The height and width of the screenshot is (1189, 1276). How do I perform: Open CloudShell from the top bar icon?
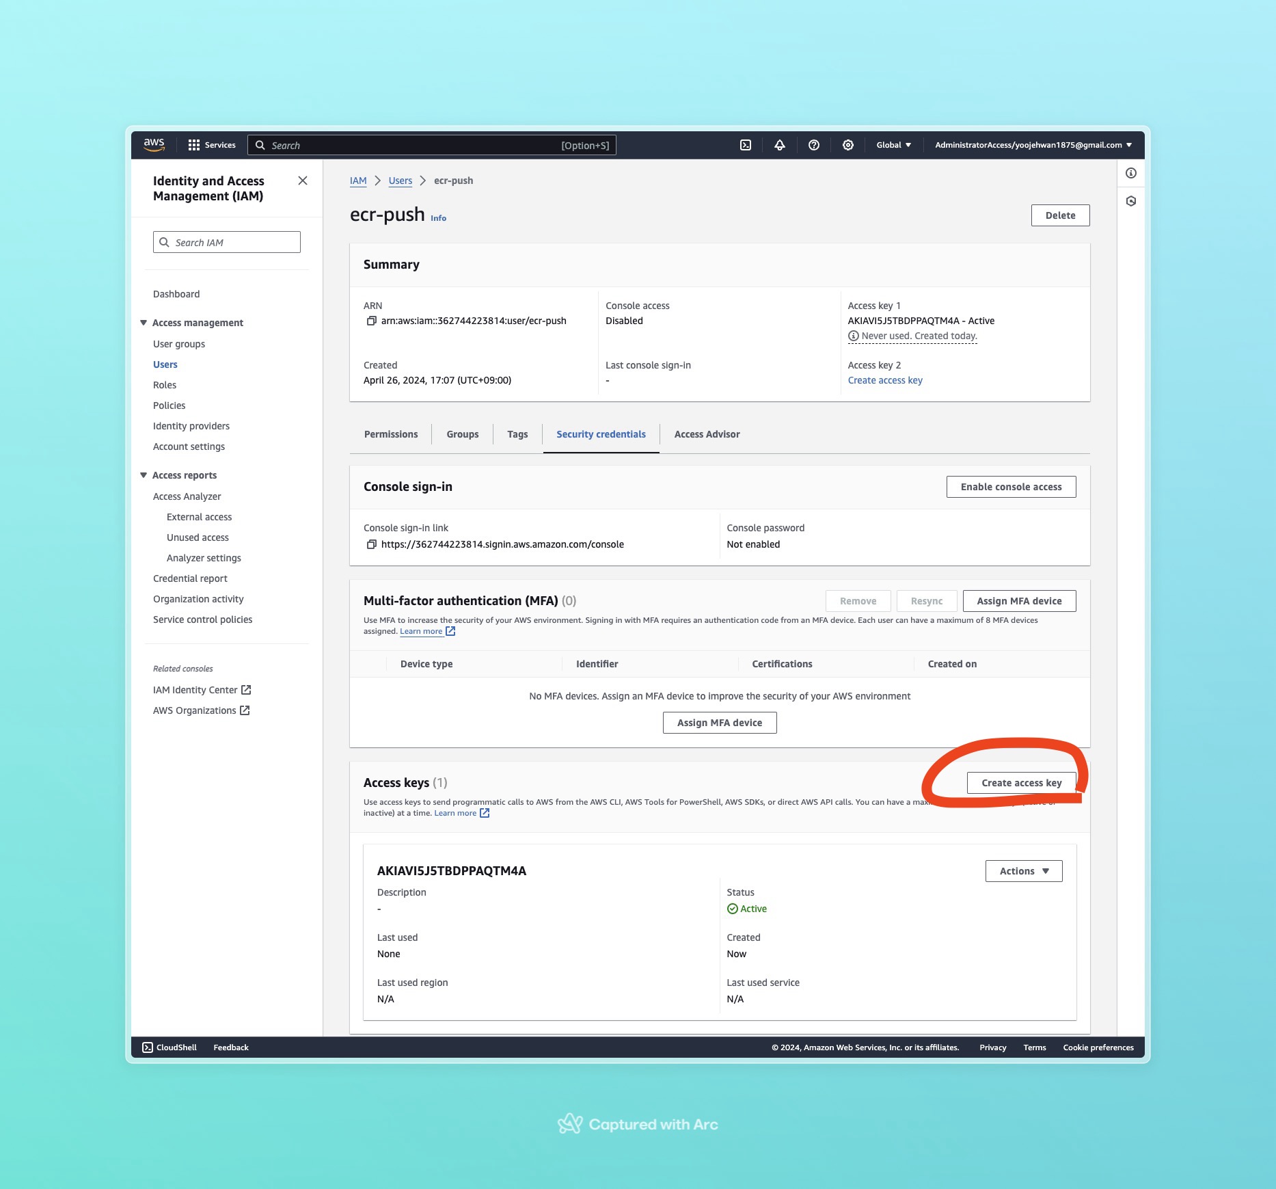point(746,145)
